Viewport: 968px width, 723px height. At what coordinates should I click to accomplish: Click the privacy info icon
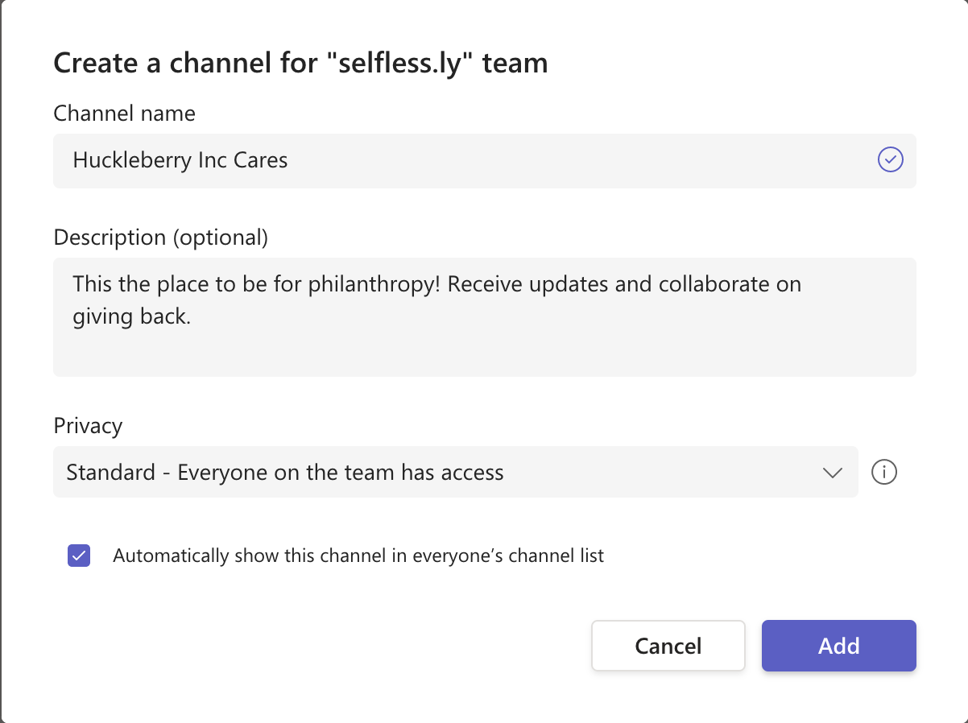[x=884, y=472]
